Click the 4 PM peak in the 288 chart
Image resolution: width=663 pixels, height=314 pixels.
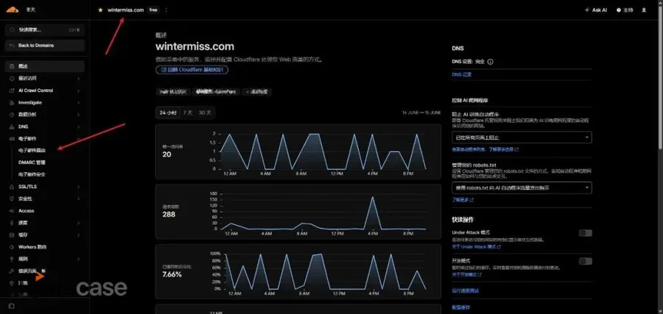pyautogui.click(x=373, y=197)
